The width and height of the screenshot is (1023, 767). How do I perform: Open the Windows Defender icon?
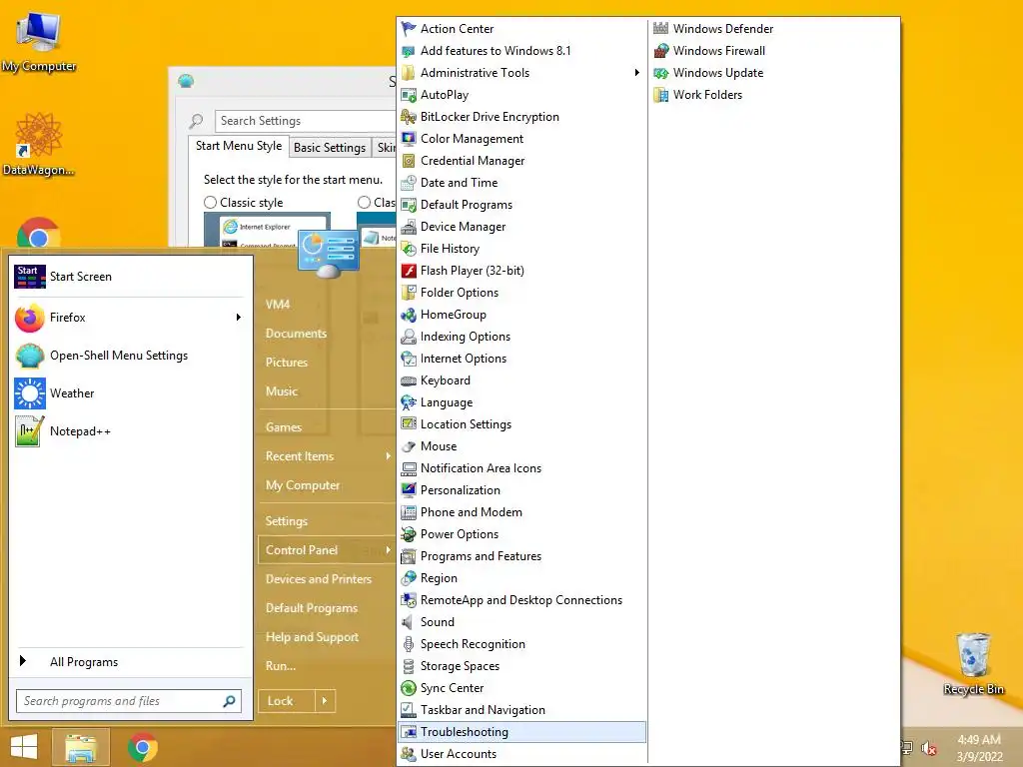[x=661, y=29]
